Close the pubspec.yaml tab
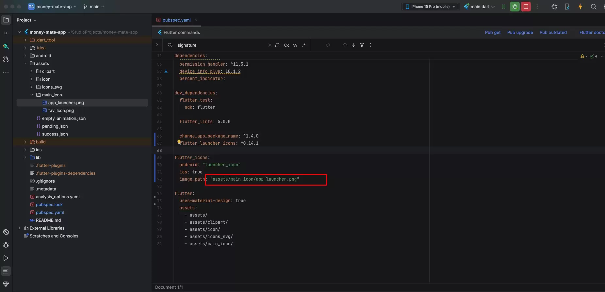 click(196, 20)
